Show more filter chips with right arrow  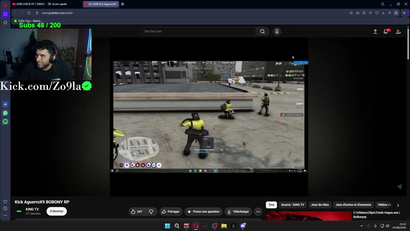[x=398, y=205]
